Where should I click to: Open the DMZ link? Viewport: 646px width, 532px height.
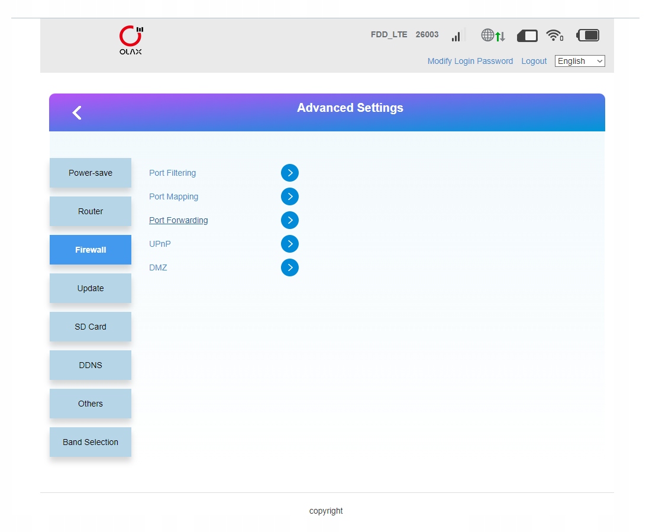pos(158,267)
